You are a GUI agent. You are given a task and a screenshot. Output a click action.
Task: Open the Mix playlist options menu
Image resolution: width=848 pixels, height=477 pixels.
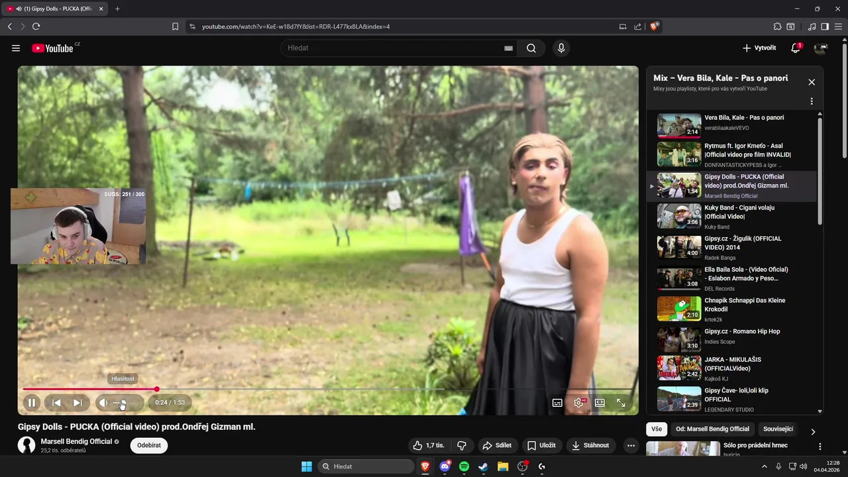click(x=812, y=101)
